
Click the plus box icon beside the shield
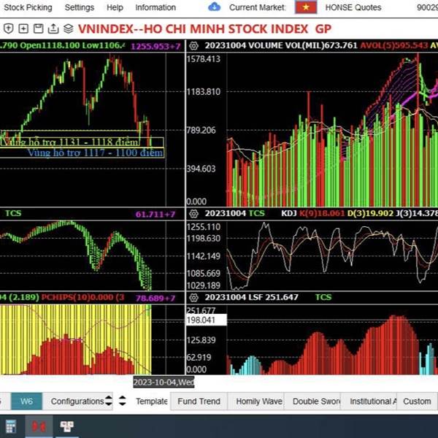[23, 28]
